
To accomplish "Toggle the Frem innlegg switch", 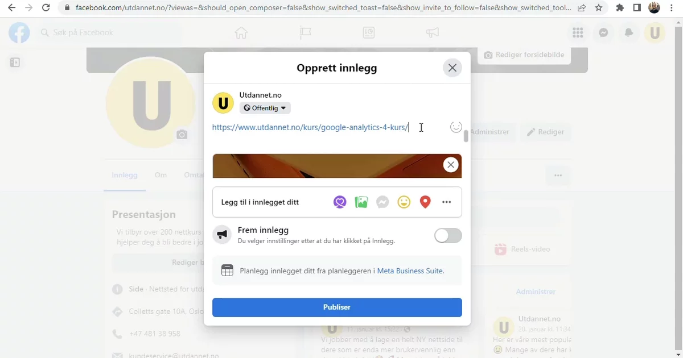I will tap(448, 235).
